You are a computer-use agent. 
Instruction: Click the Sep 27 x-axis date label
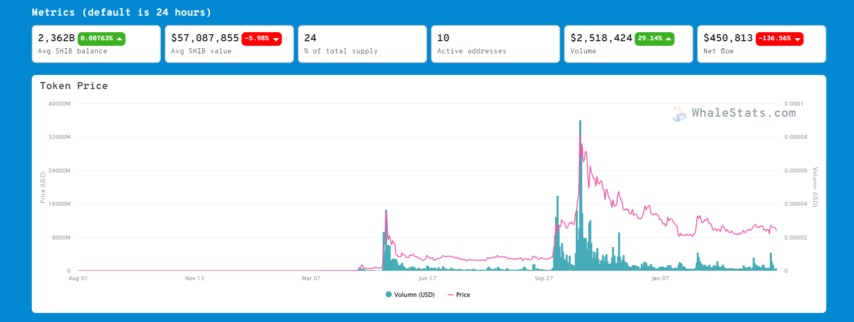544,278
